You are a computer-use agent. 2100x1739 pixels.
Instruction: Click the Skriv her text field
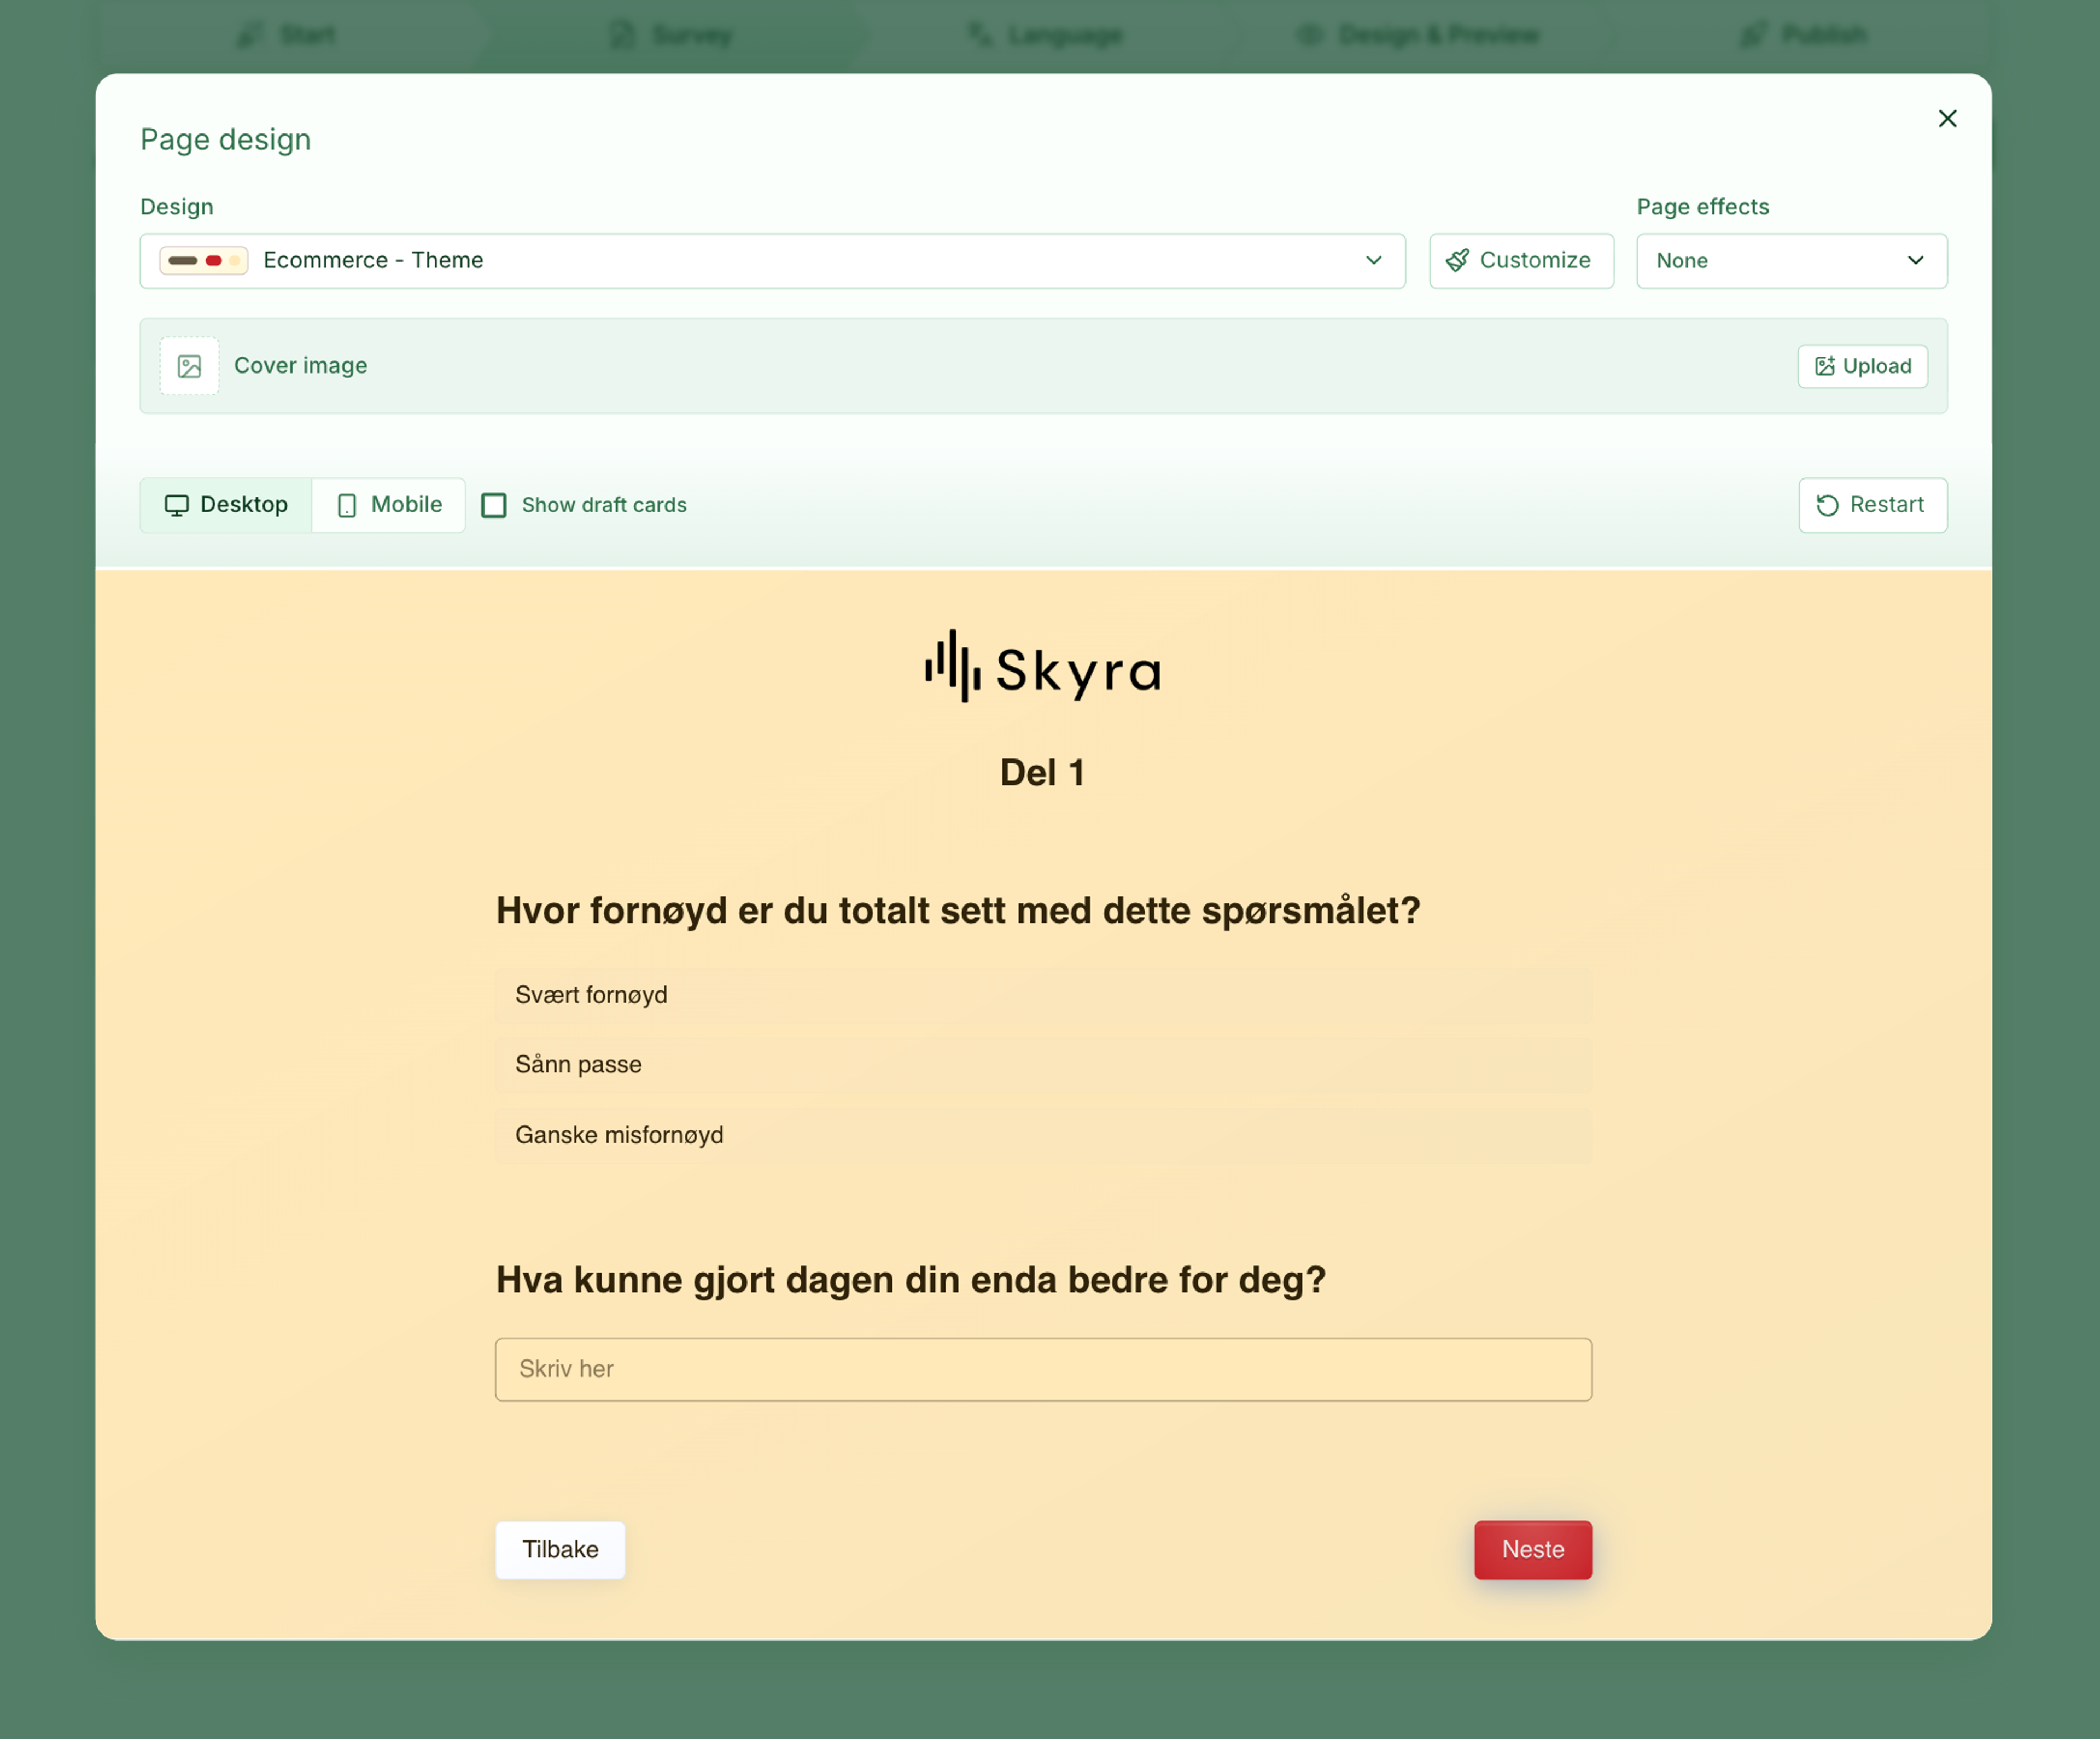click(1043, 1369)
